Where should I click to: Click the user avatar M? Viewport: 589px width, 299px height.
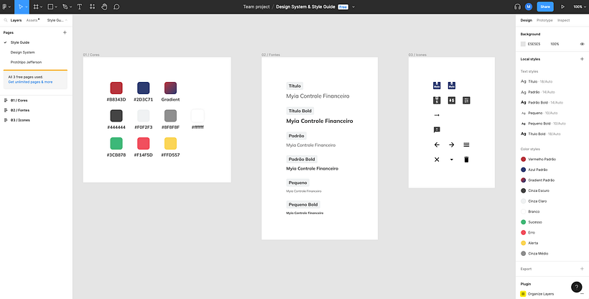click(x=529, y=6)
